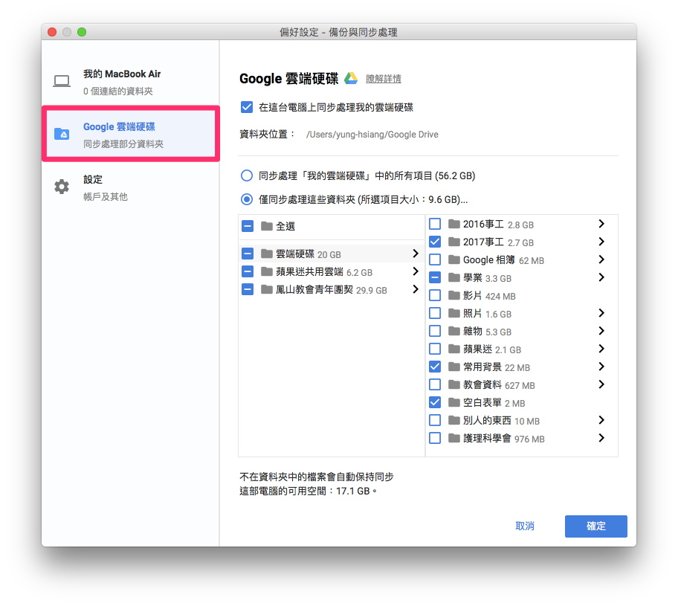The width and height of the screenshot is (678, 606).
Task: Uncheck the 2017事工 folder checkbox
Action: click(435, 242)
